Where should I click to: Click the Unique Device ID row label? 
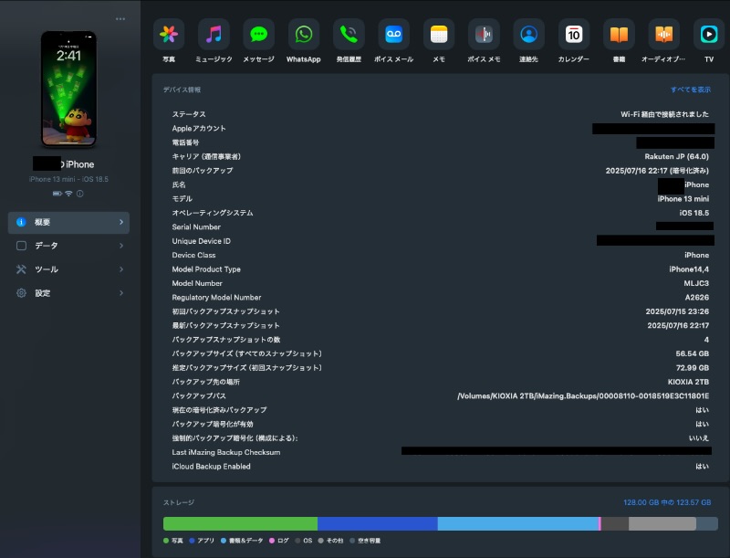[x=201, y=241]
